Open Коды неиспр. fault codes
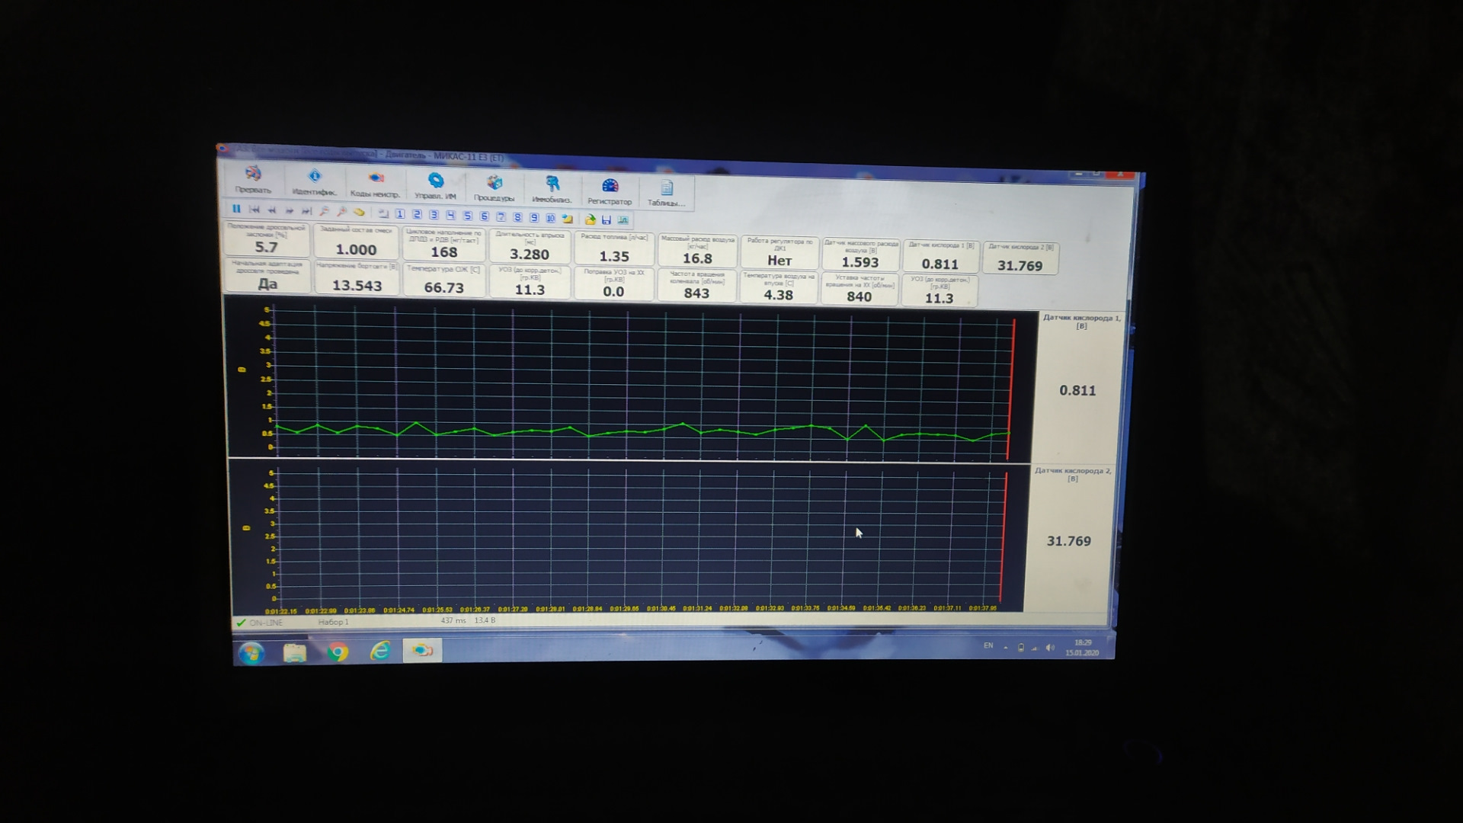Viewport: 1463px width, 823px height. (374, 184)
